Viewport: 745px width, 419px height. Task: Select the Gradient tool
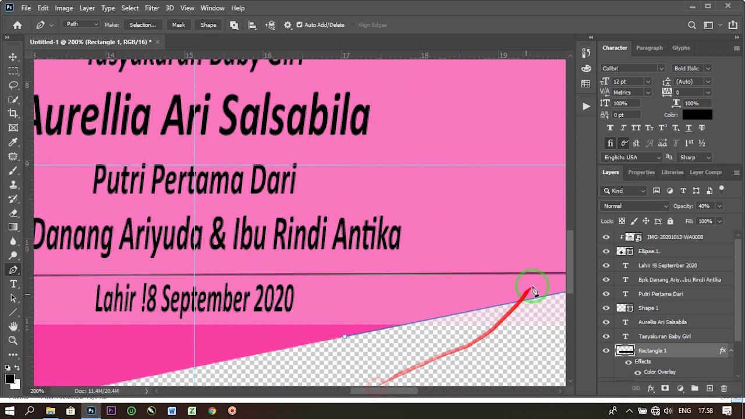(13, 227)
